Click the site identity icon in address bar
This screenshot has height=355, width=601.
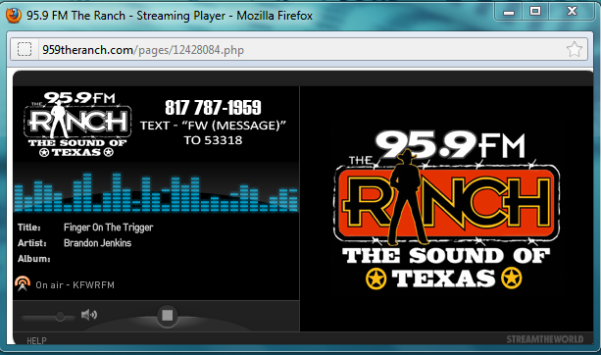pos(25,49)
